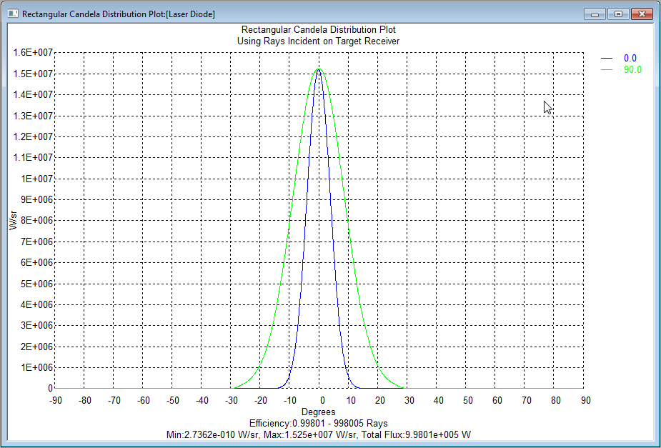Maximize the Laser Diode plot window

(618, 14)
